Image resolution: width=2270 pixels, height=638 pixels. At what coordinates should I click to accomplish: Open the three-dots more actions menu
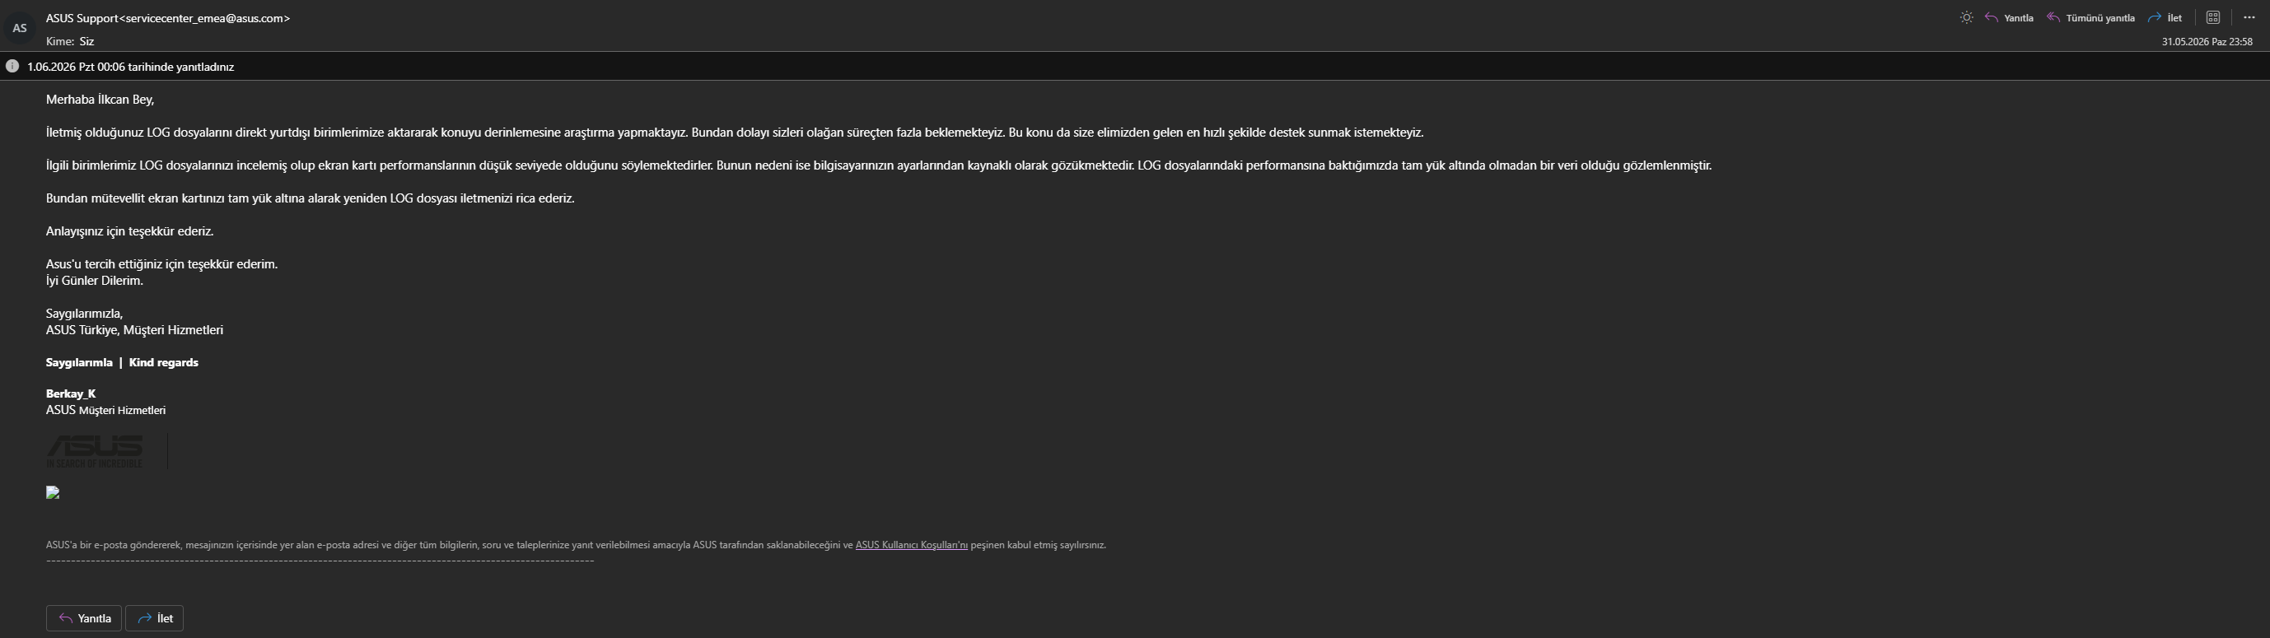coord(2249,17)
